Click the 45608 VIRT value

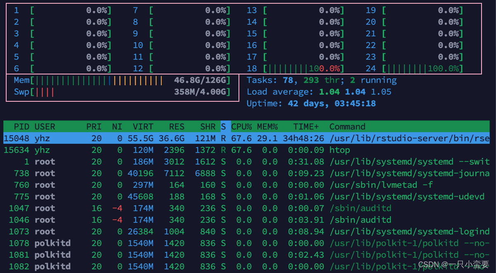coord(141,196)
